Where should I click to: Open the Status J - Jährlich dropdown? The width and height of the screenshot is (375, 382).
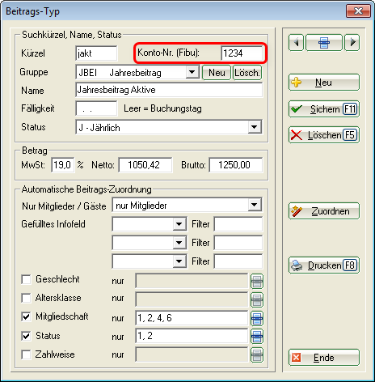(255, 127)
